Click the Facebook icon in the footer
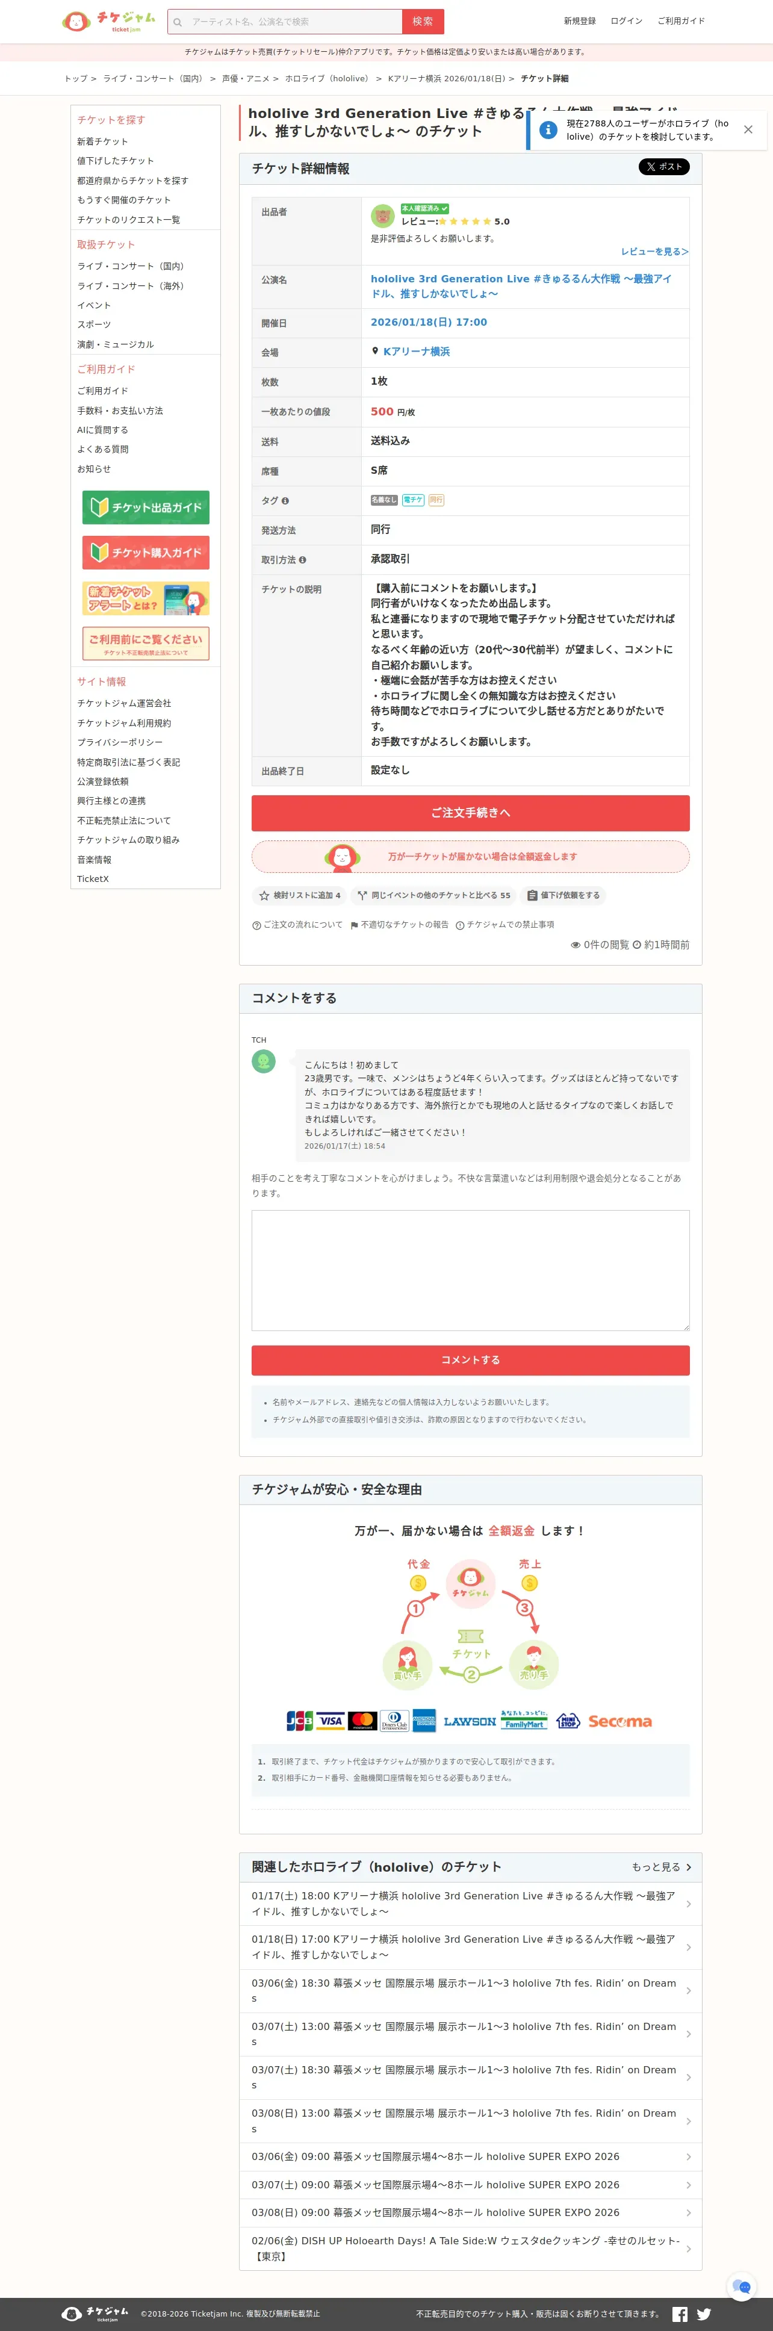 click(x=680, y=2314)
